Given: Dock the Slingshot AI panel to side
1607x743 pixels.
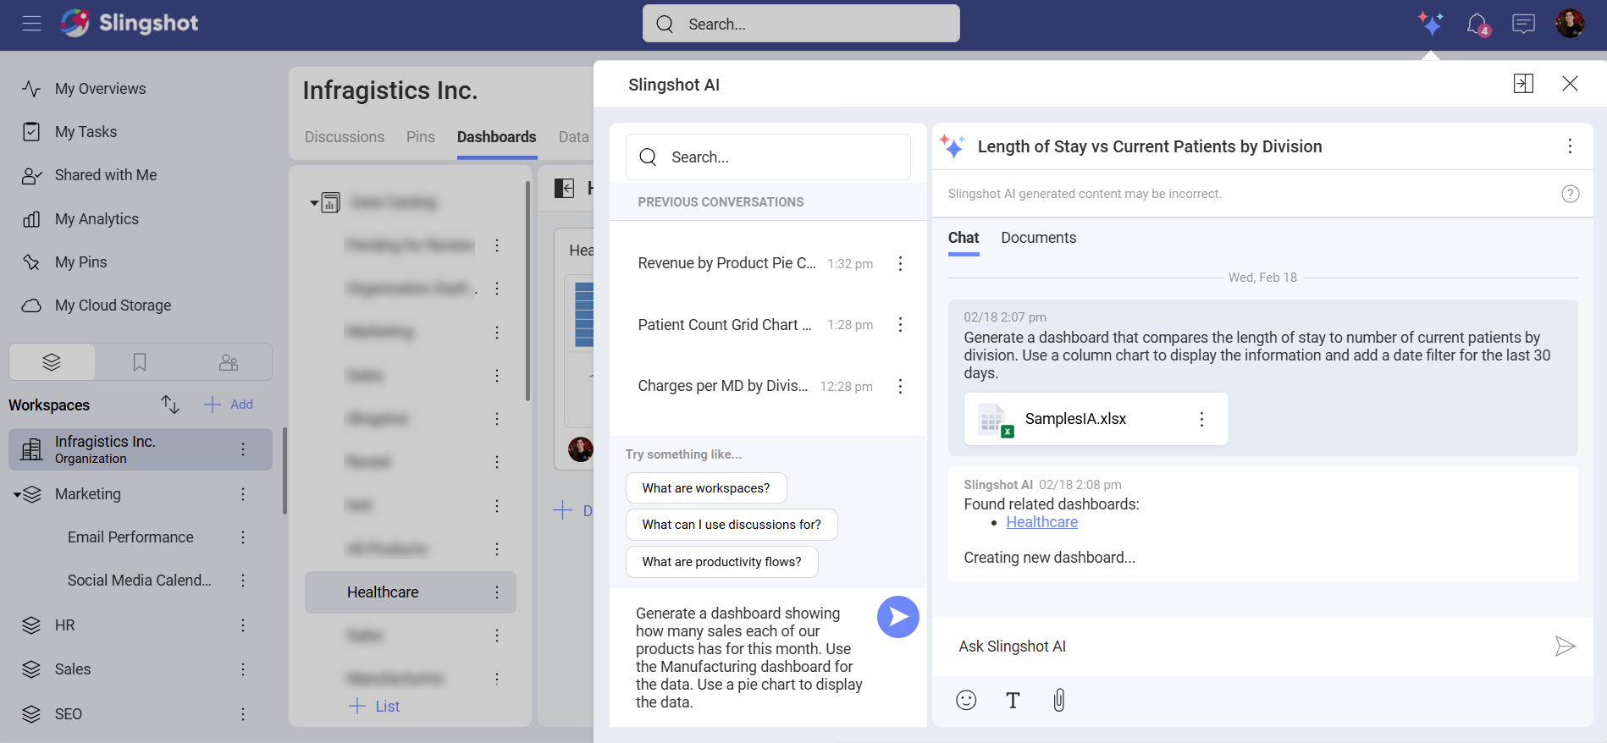Looking at the screenshot, I should (1523, 83).
